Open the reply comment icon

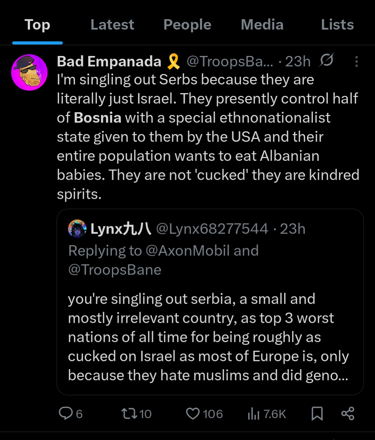66,414
